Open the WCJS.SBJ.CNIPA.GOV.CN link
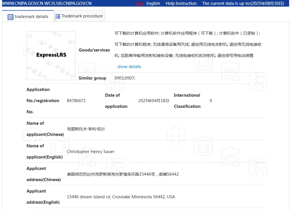Screen dimensions: 296x210 pos(68,3)
